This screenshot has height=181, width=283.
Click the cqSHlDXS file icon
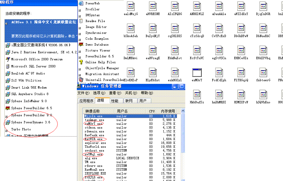tap(175, 28)
